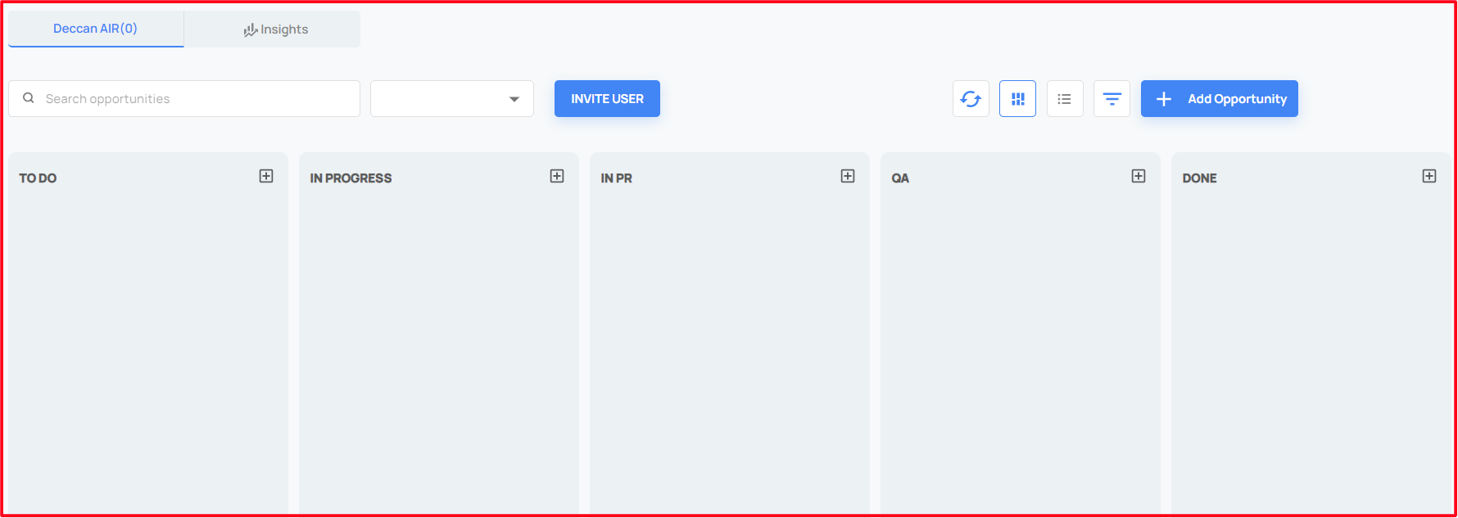The height and width of the screenshot is (518, 1458).
Task: Click the QA column heading
Action: [x=900, y=178]
